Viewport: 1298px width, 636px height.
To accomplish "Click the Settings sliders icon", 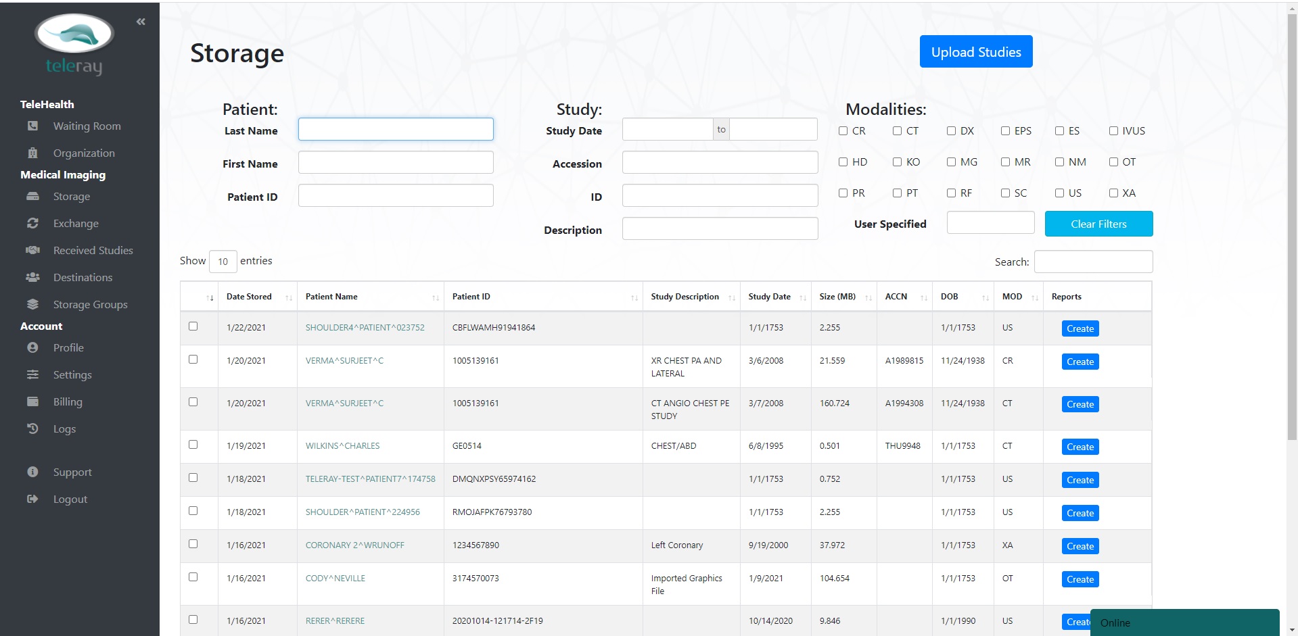I will pos(32,374).
